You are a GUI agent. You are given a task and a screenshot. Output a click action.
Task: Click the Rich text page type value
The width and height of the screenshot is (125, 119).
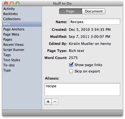[x=76, y=51]
